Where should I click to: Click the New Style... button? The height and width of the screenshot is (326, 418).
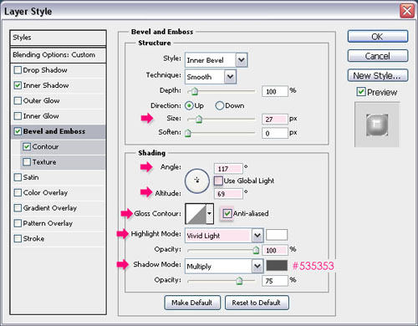[378, 75]
